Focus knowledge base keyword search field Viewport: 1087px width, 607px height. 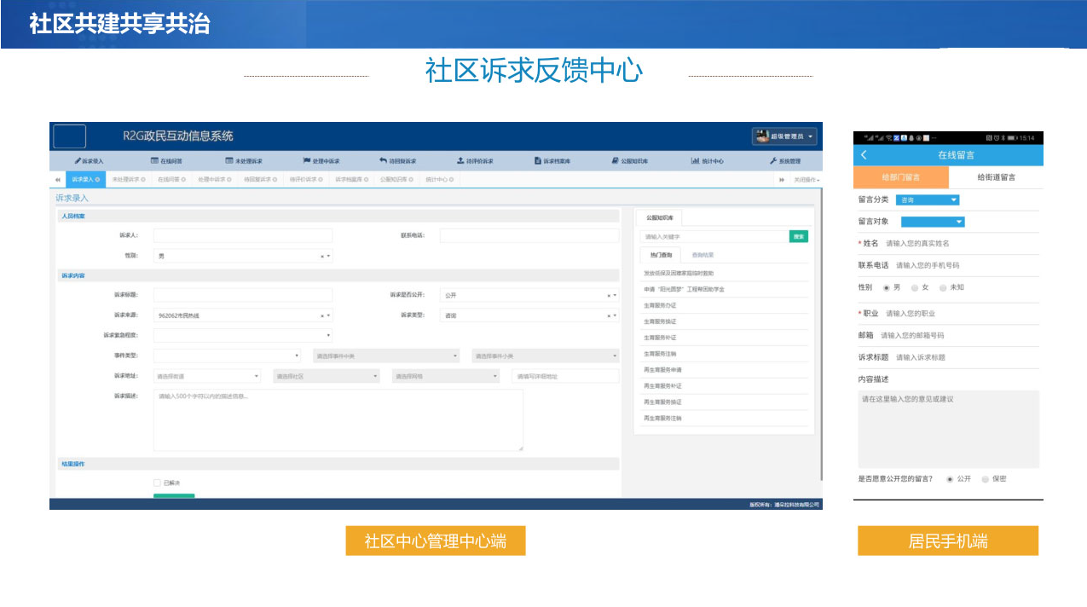tap(714, 236)
